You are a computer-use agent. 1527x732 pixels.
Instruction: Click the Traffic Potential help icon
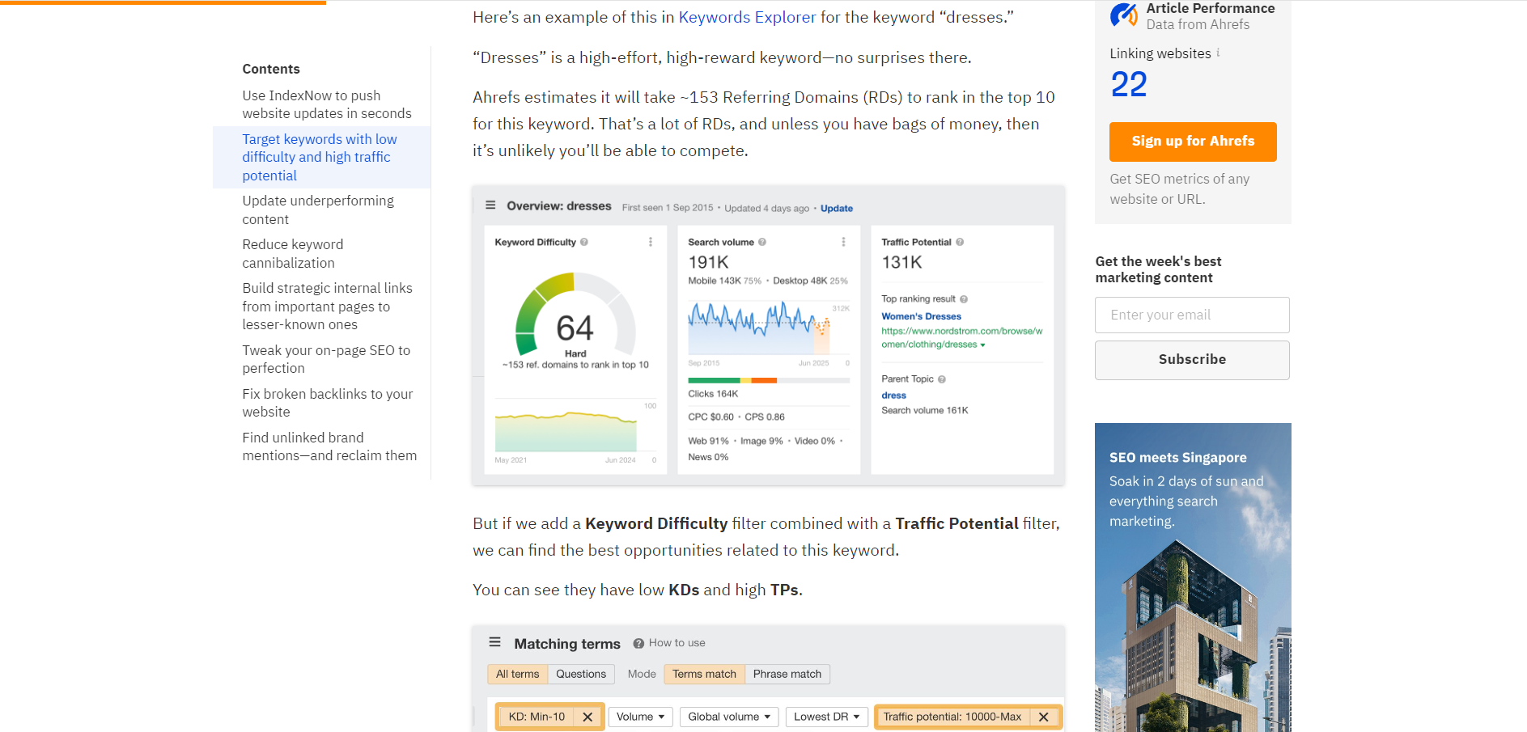(x=960, y=242)
